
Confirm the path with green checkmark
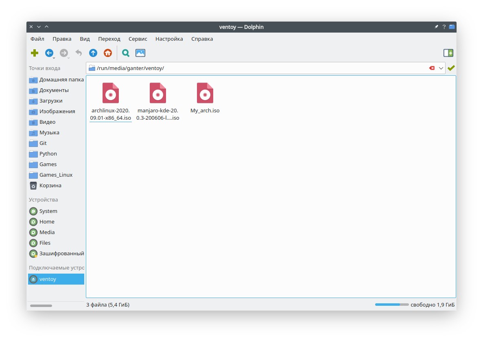(x=451, y=68)
